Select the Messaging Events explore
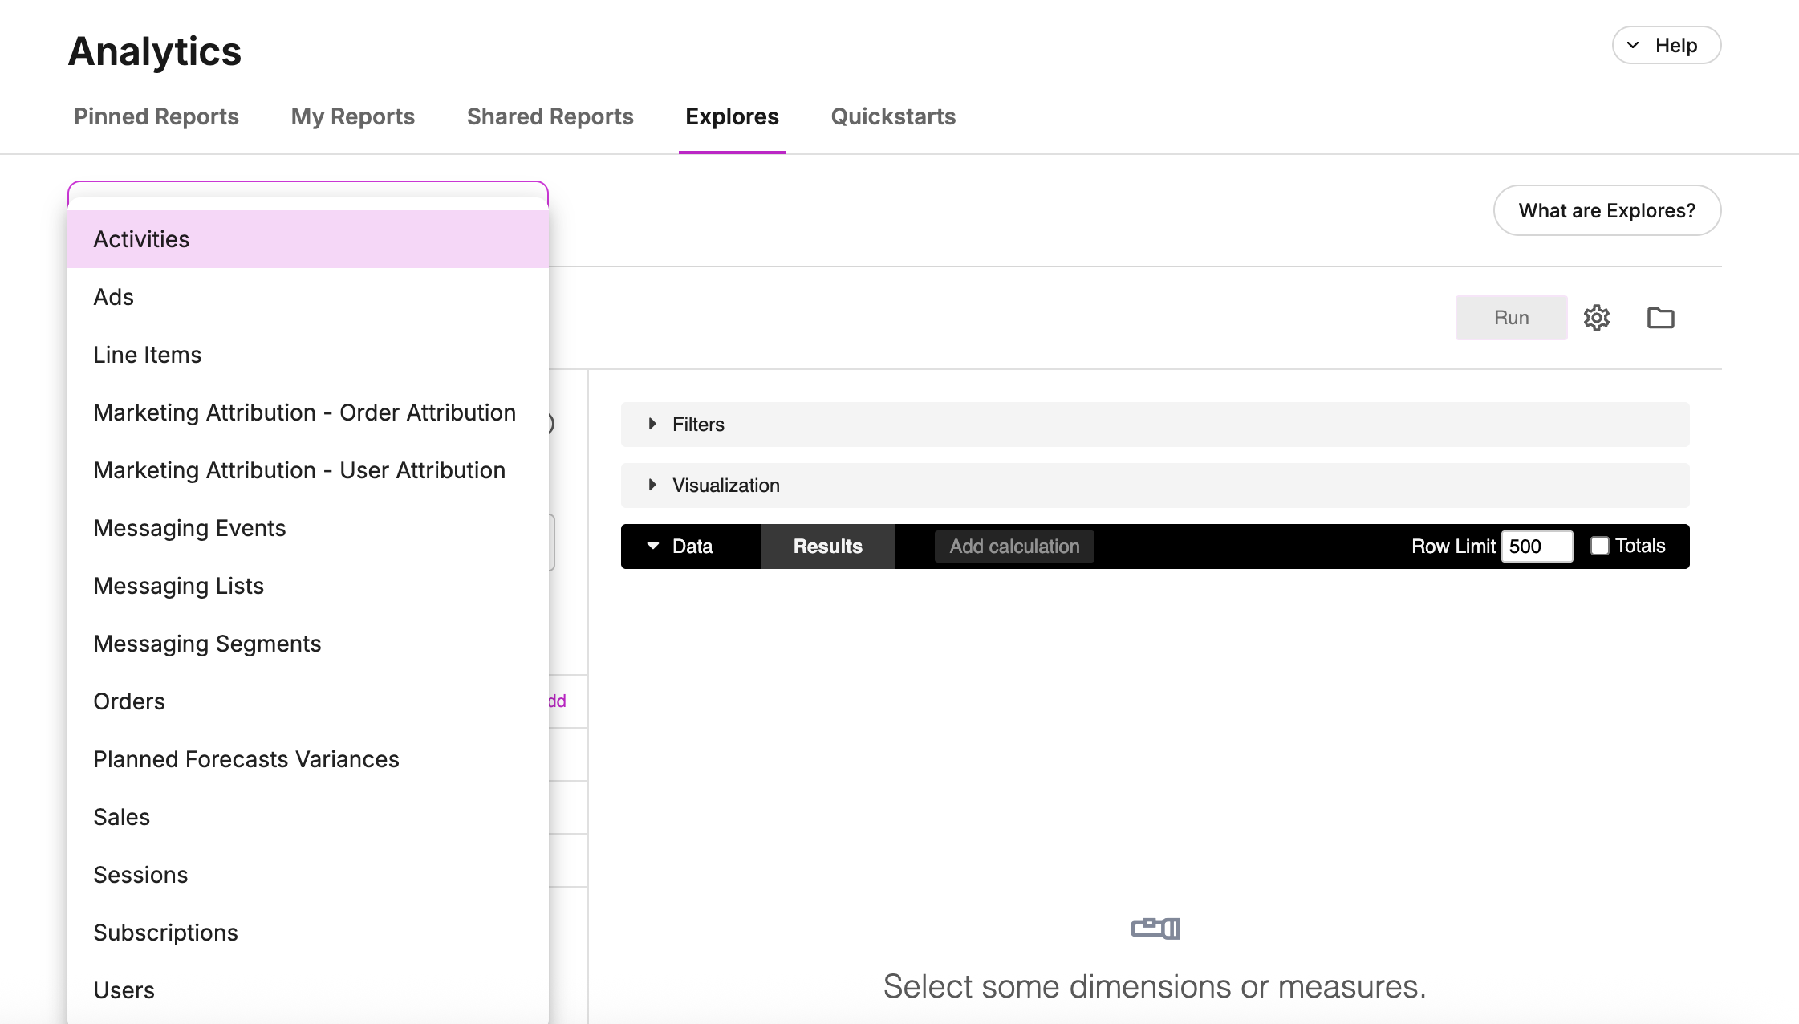The height and width of the screenshot is (1024, 1799). pos(189,528)
